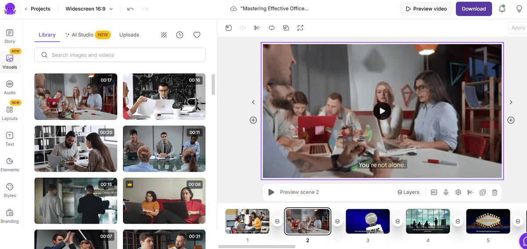The width and height of the screenshot is (527, 249).
Task: Open the notifications bell
Action: click(x=502, y=9)
